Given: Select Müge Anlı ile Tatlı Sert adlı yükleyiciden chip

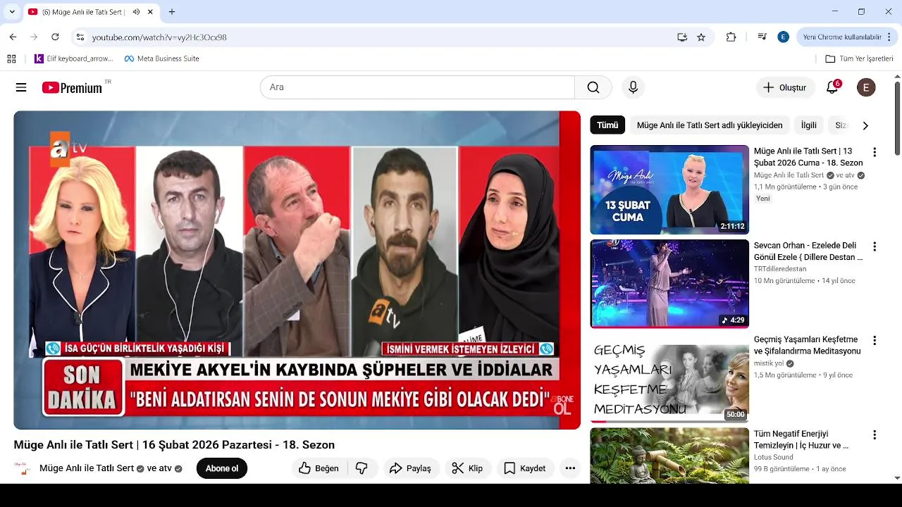Looking at the screenshot, I should click(x=710, y=125).
